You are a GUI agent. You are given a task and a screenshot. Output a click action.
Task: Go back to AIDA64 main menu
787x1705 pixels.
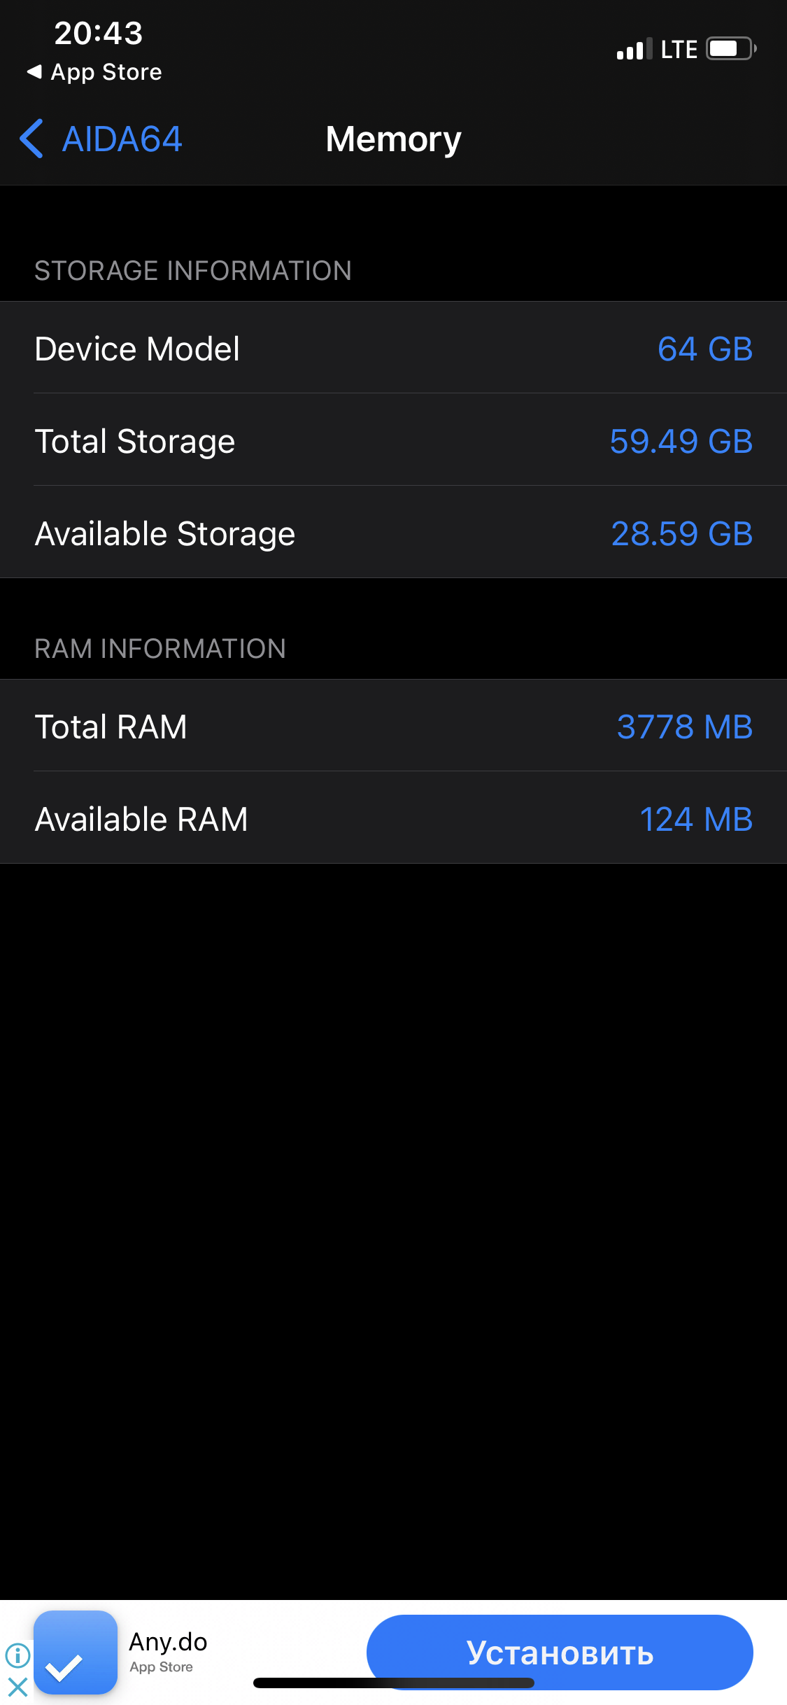[x=122, y=139]
